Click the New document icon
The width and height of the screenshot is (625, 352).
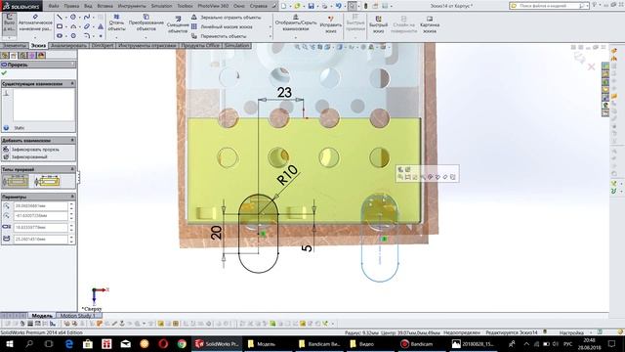[x=283, y=6]
